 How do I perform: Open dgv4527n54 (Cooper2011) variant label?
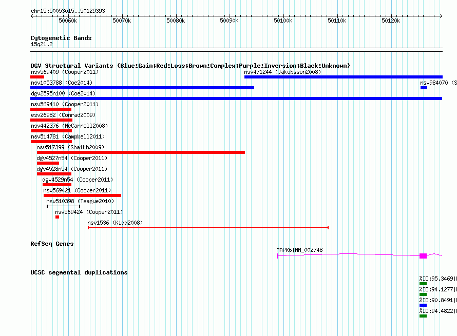click(72, 158)
